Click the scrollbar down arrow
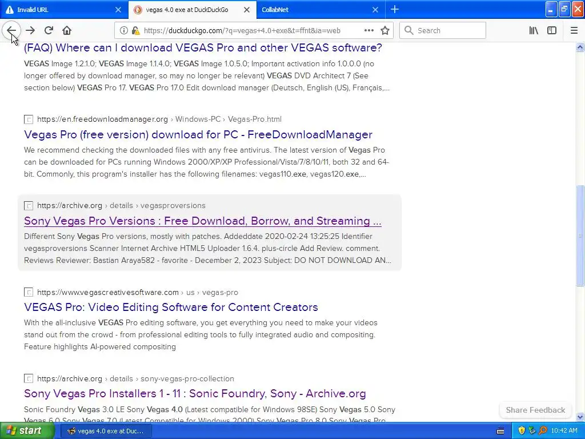This screenshot has height=439, width=585. tap(580, 417)
